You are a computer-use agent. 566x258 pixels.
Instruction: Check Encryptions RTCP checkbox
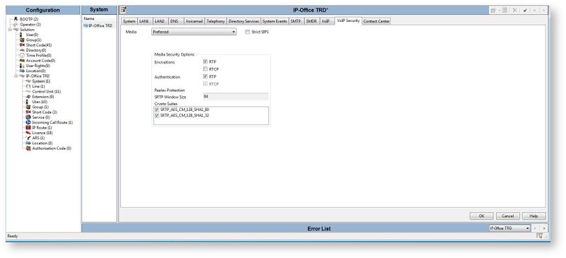point(205,69)
